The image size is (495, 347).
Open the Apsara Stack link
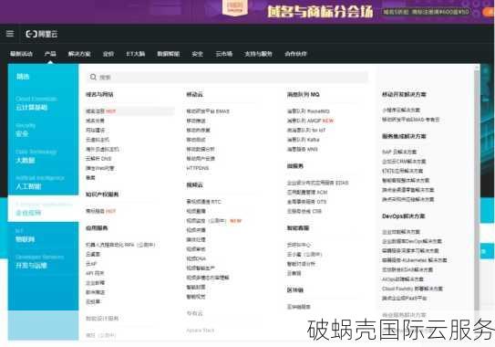tap(201, 331)
